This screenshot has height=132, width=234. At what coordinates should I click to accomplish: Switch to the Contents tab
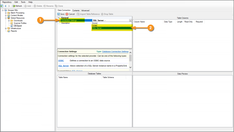76,11
